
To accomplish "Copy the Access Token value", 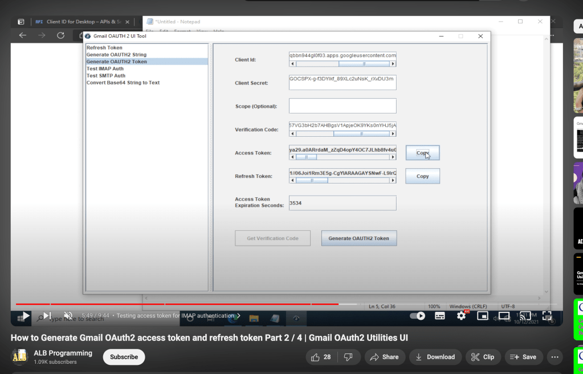I will point(422,153).
